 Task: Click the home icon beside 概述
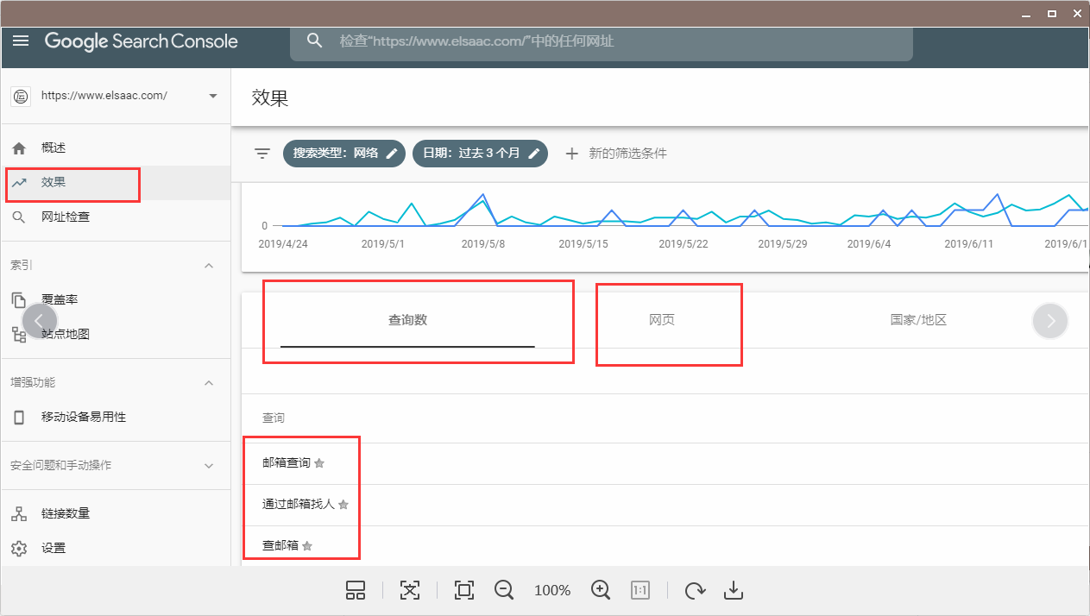pos(19,148)
